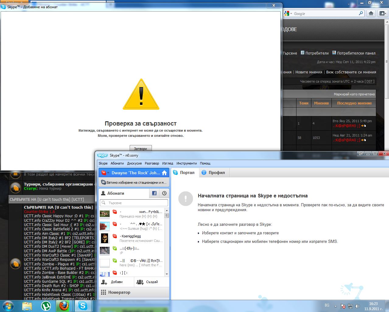Screen dimensions: 389x312
Task: Click the Номератор panel header
Action: tap(134, 292)
